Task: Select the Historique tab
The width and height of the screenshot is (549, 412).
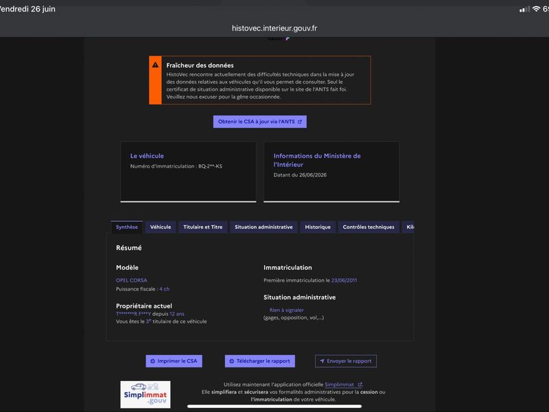Action: coord(318,227)
